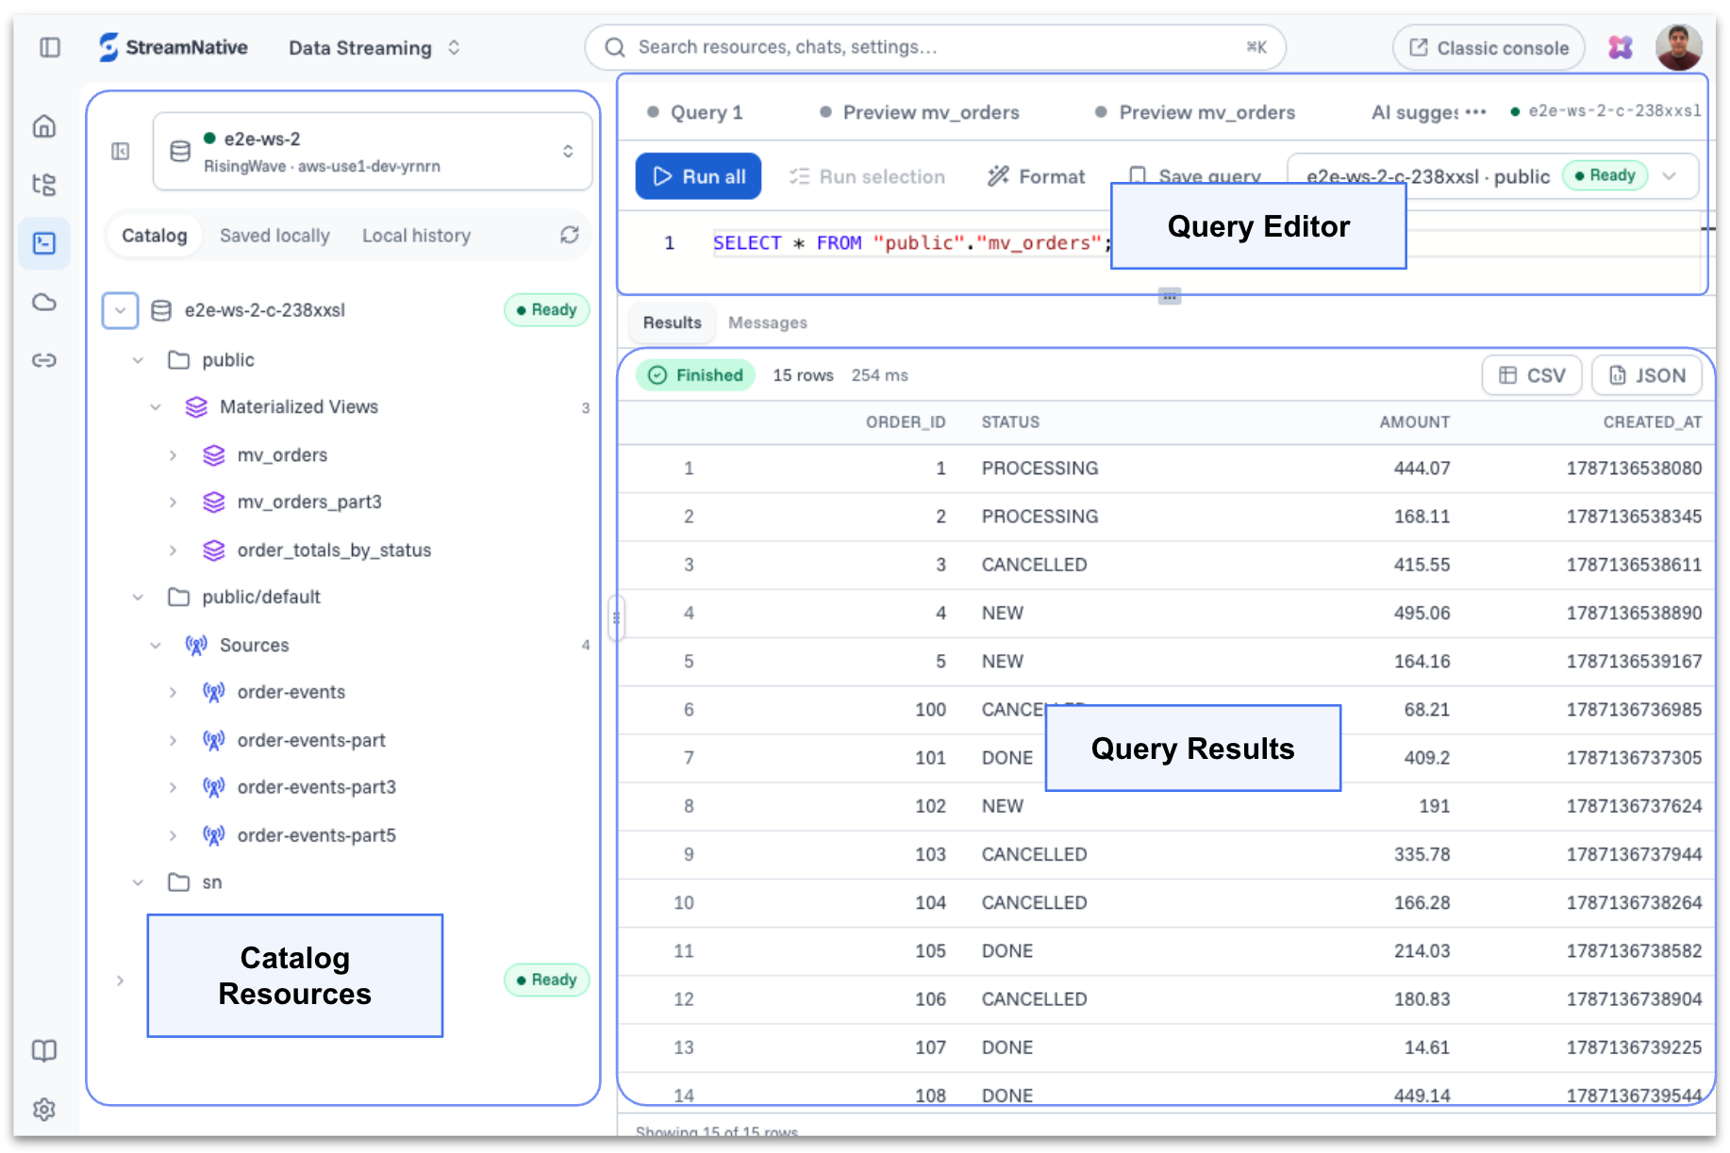Collapse catalog panel using panel icon
The width and height of the screenshot is (1730, 1153).
121,151
